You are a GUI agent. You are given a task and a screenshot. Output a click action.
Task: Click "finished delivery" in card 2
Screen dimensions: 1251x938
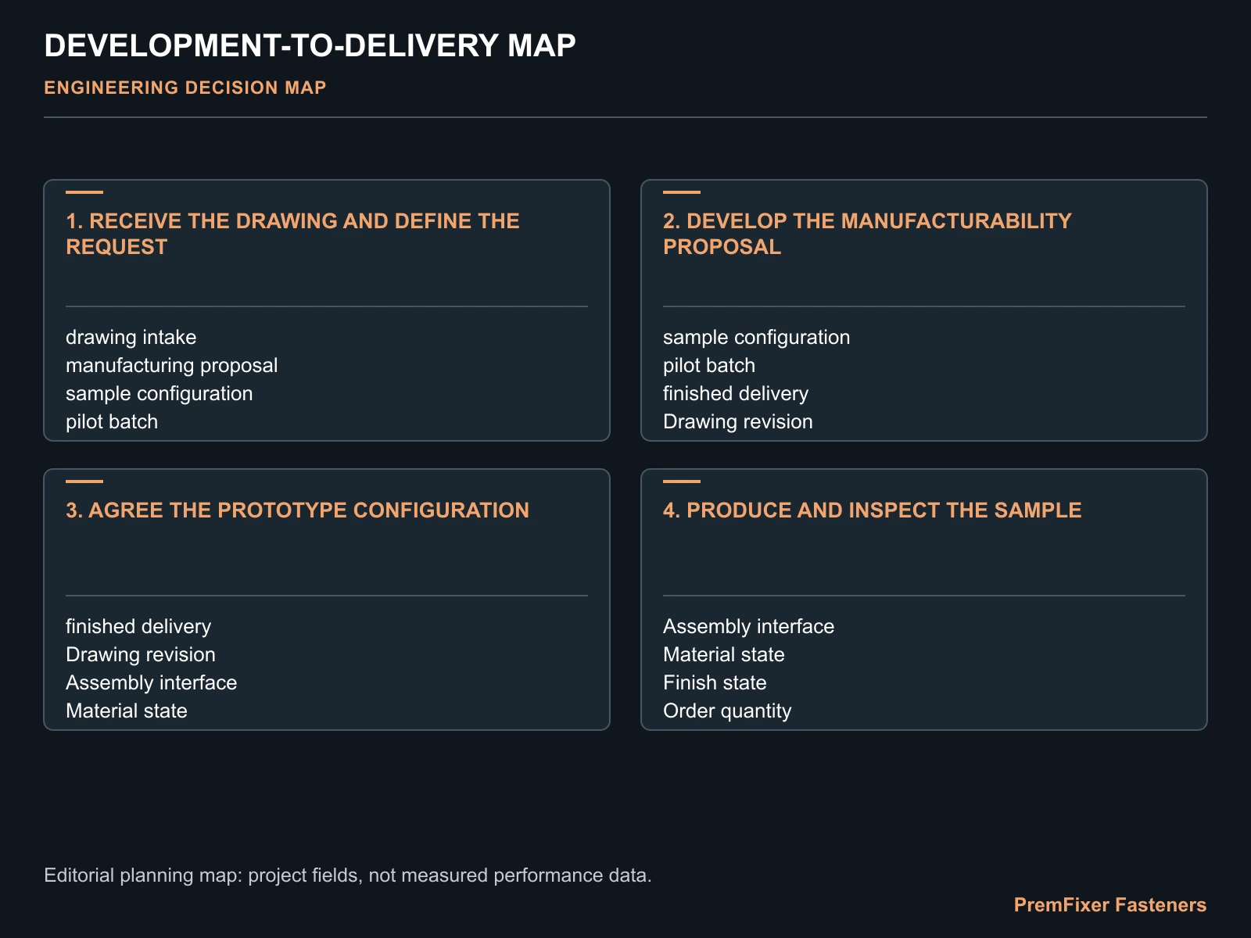coord(736,394)
